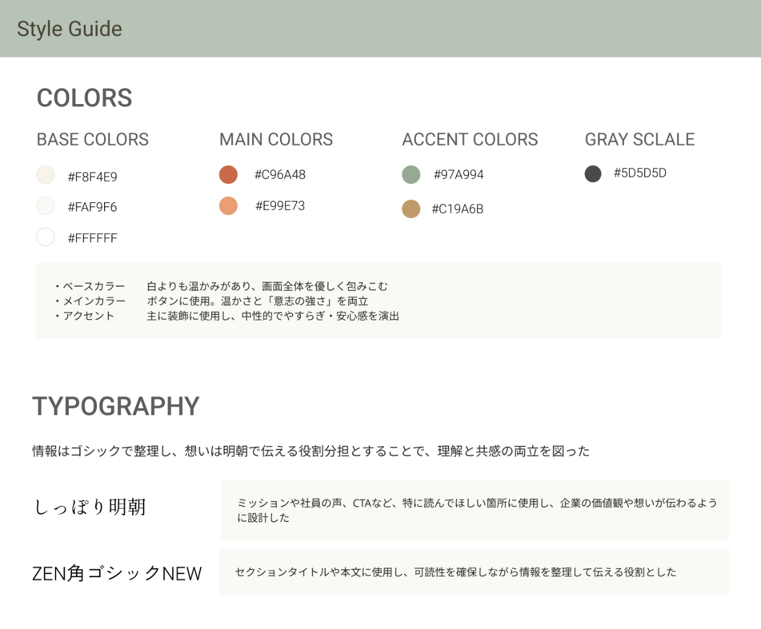761x629 pixels.
Task: Click the ZEN角ゴシックNEW font sample
Action: tap(116, 573)
